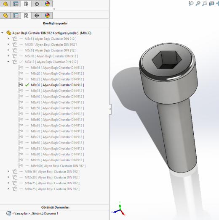Click the derived configuration icon beside M8x30
219x220 pixels.
21,85
